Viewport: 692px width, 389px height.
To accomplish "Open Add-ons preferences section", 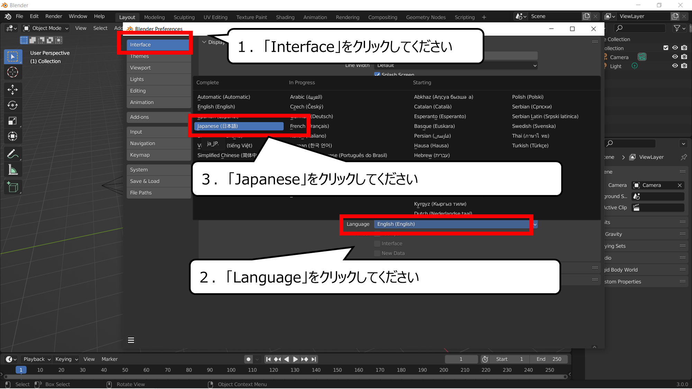I will click(x=159, y=117).
